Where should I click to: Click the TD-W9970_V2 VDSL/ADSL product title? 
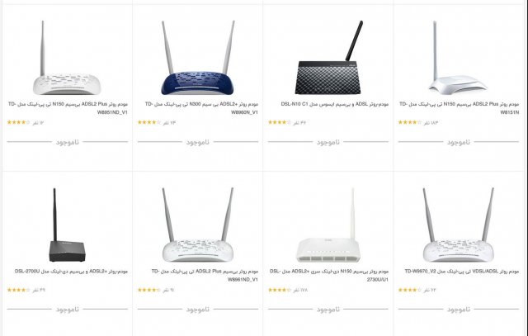click(462, 272)
